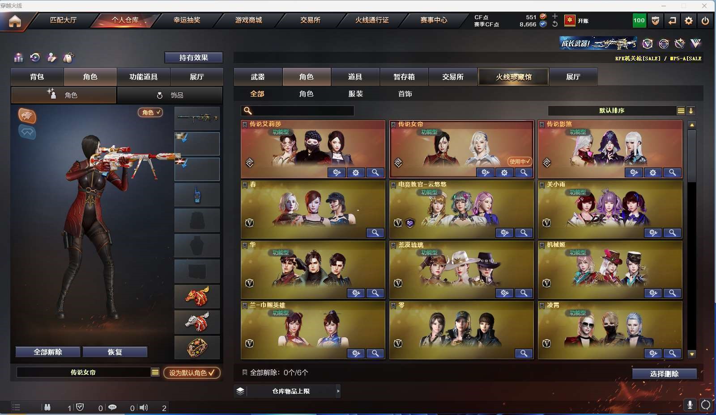Click the search magnifier icon
The width and height of the screenshot is (716, 415).
[247, 111]
